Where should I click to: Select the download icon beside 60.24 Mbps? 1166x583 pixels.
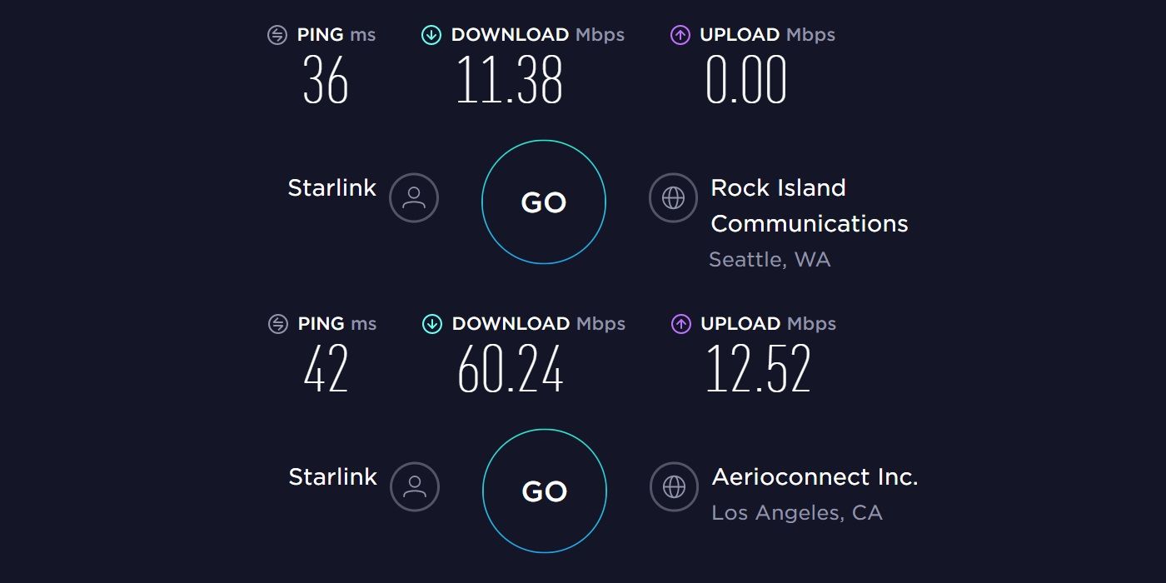coord(431,324)
